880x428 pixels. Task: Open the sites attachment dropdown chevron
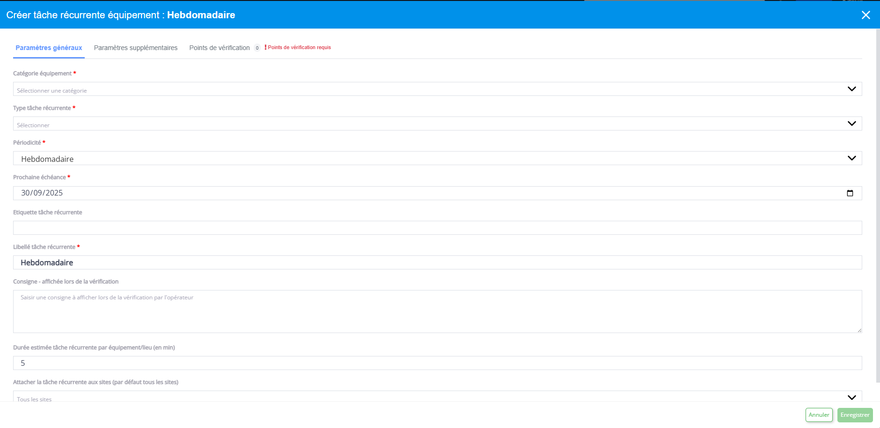click(x=851, y=397)
